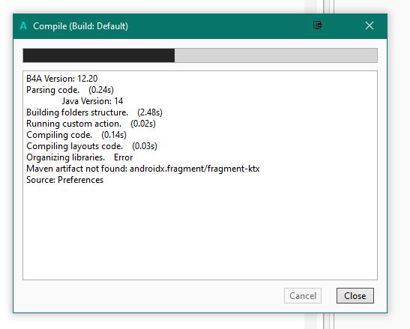Screen dimensions: 410x329
Task: Click the "Compile (Build: Default)" title text
Action: click(80, 26)
